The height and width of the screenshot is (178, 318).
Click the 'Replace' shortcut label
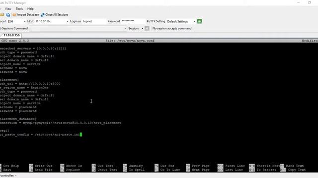pos(73,170)
